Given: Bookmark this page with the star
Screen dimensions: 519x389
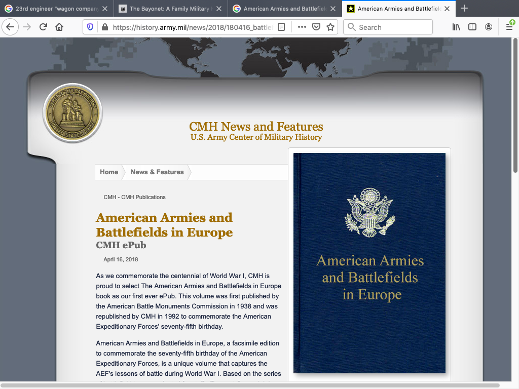Looking at the screenshot, I should tap(330, 27).
